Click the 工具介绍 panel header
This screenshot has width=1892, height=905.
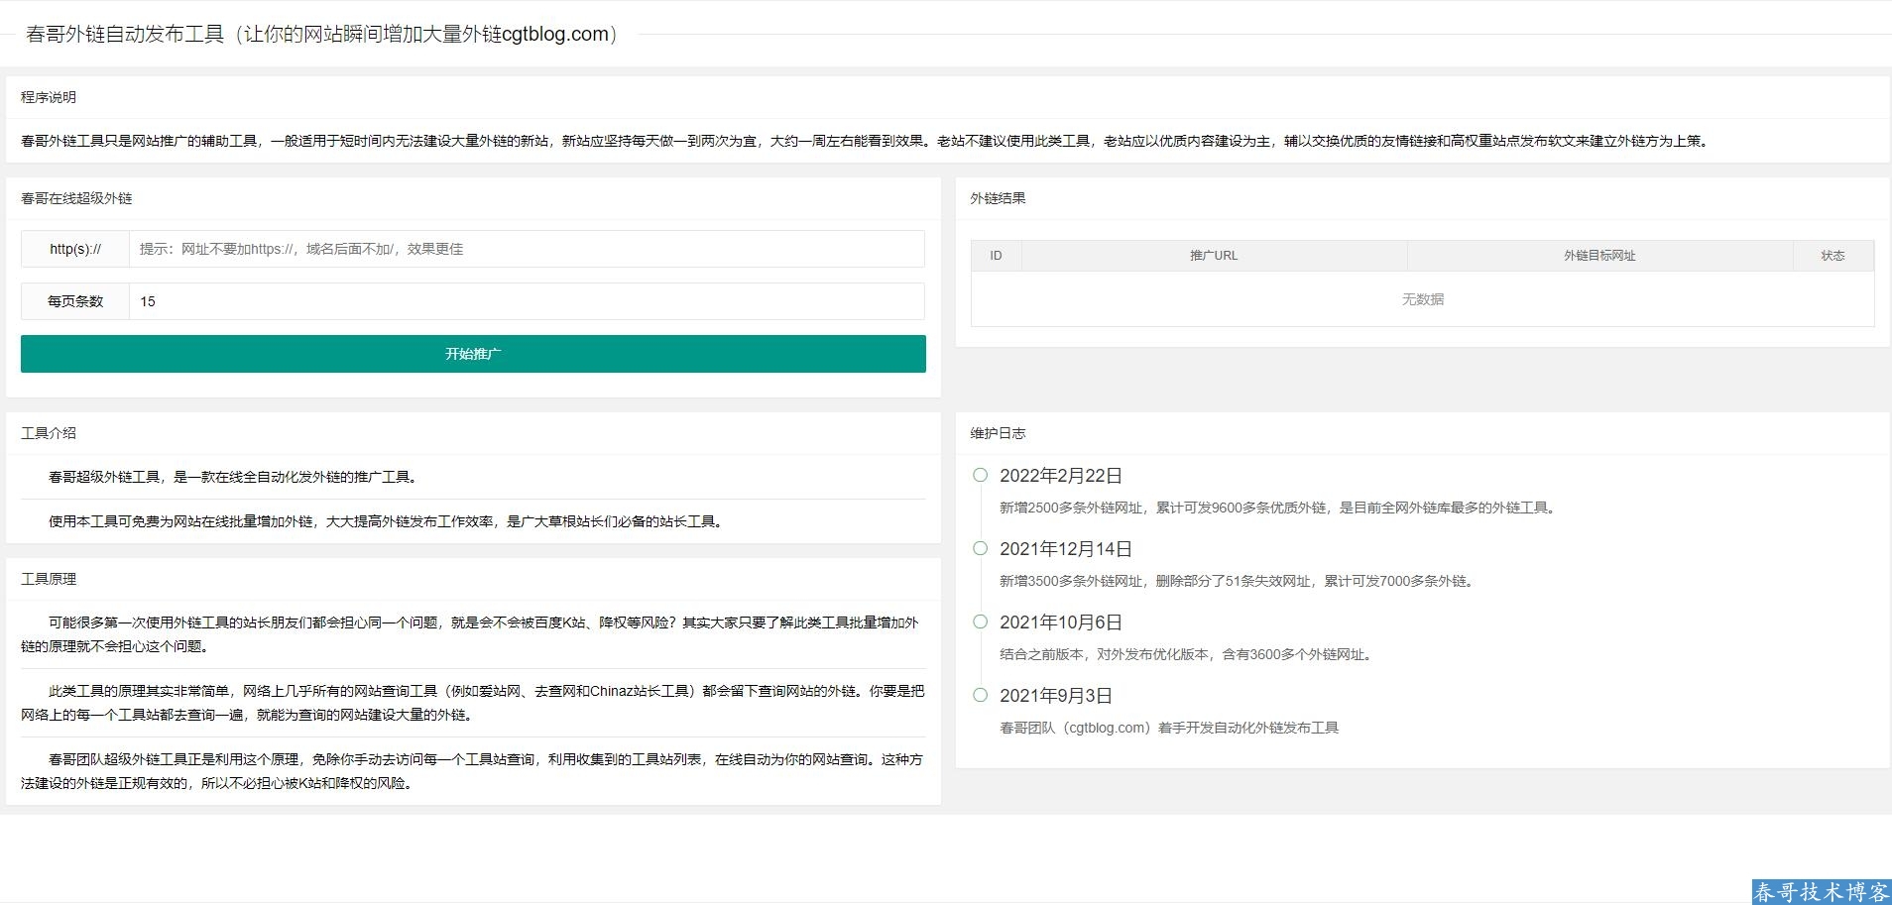49,433
